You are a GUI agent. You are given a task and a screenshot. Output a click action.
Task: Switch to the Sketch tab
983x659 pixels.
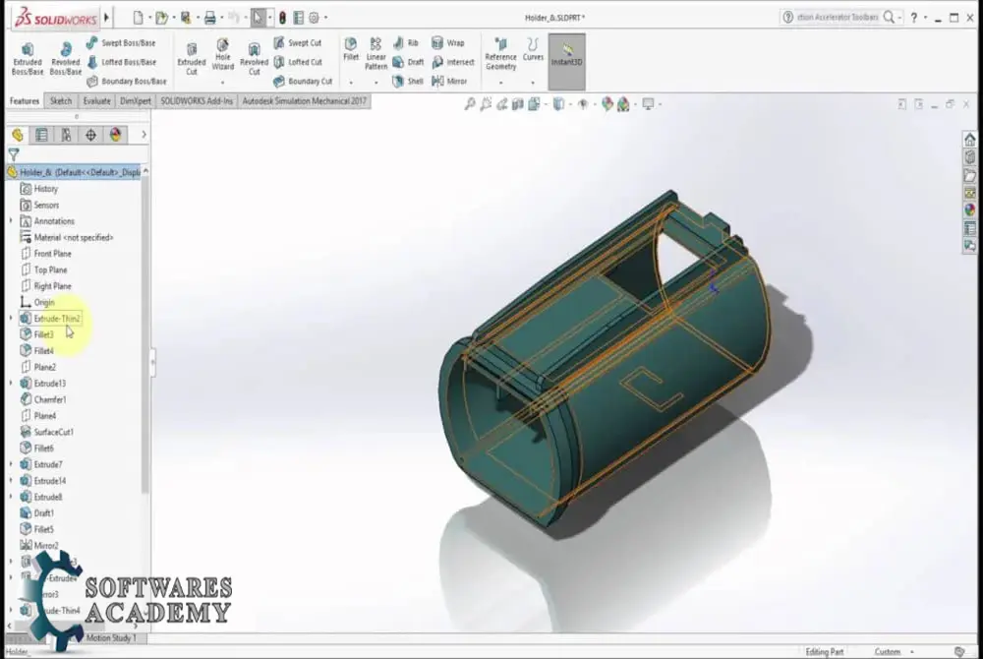(x=61, y=101)
